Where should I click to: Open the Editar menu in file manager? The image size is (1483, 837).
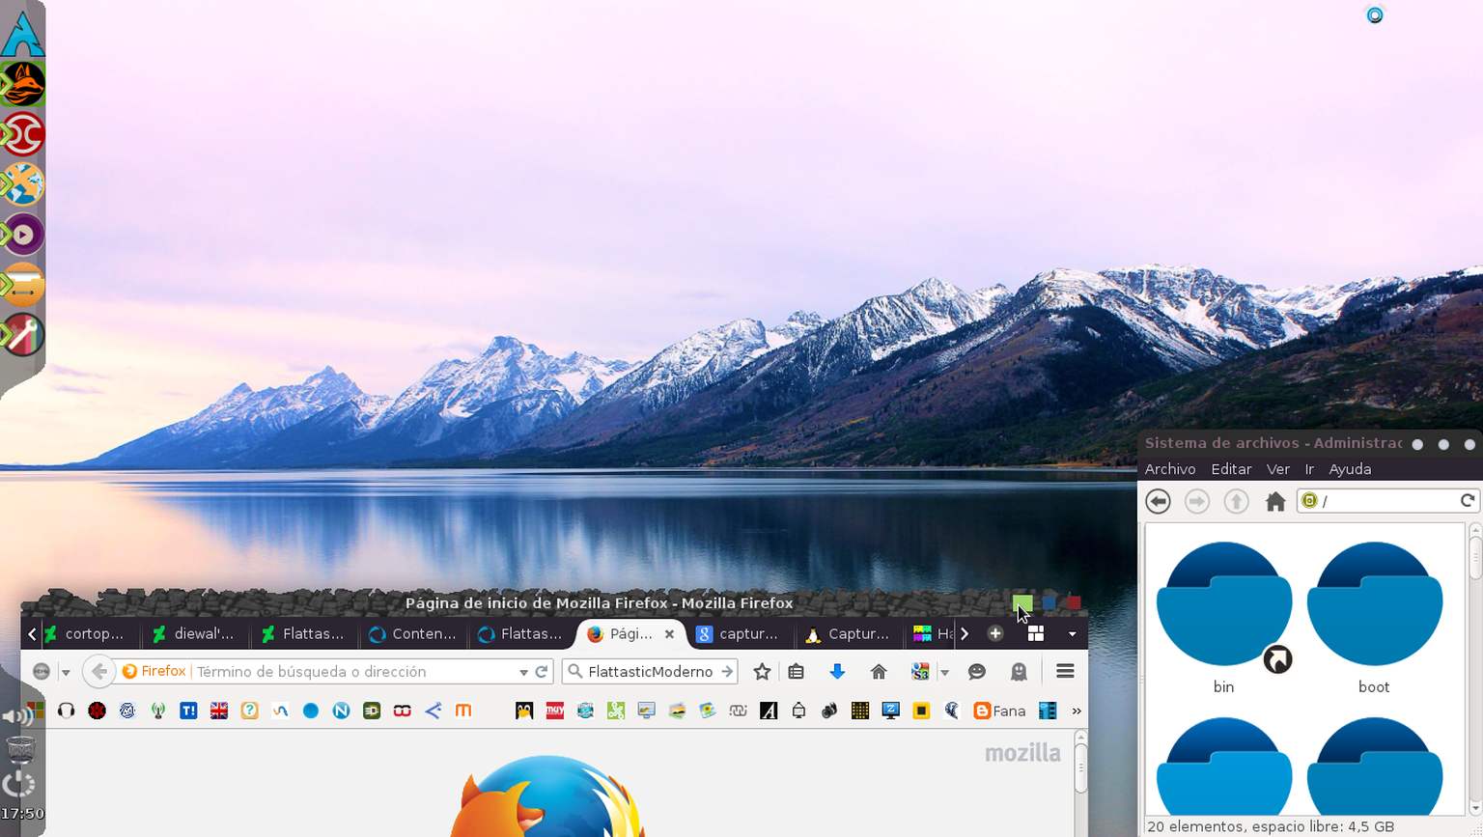click(1231, 469)
